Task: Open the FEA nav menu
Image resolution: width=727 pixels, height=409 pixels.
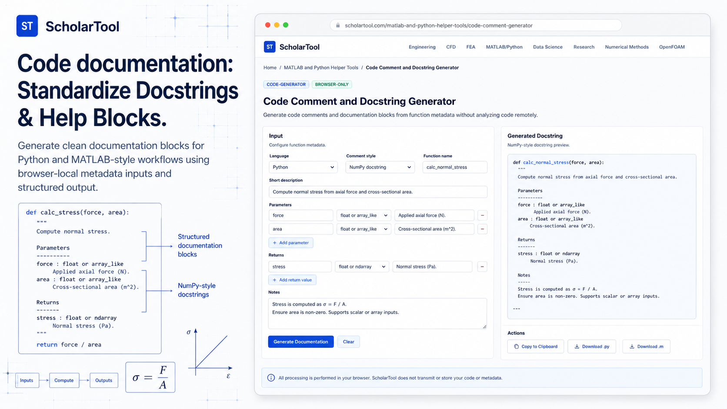Action: point(471,47)
